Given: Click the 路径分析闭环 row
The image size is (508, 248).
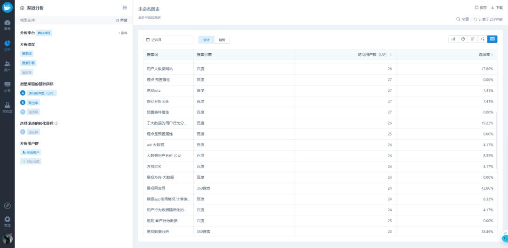Looking at the screenshot, I should [320, 102].
